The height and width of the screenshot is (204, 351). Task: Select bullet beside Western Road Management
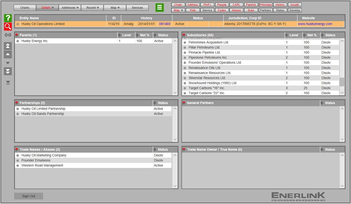tap(18, 166)
